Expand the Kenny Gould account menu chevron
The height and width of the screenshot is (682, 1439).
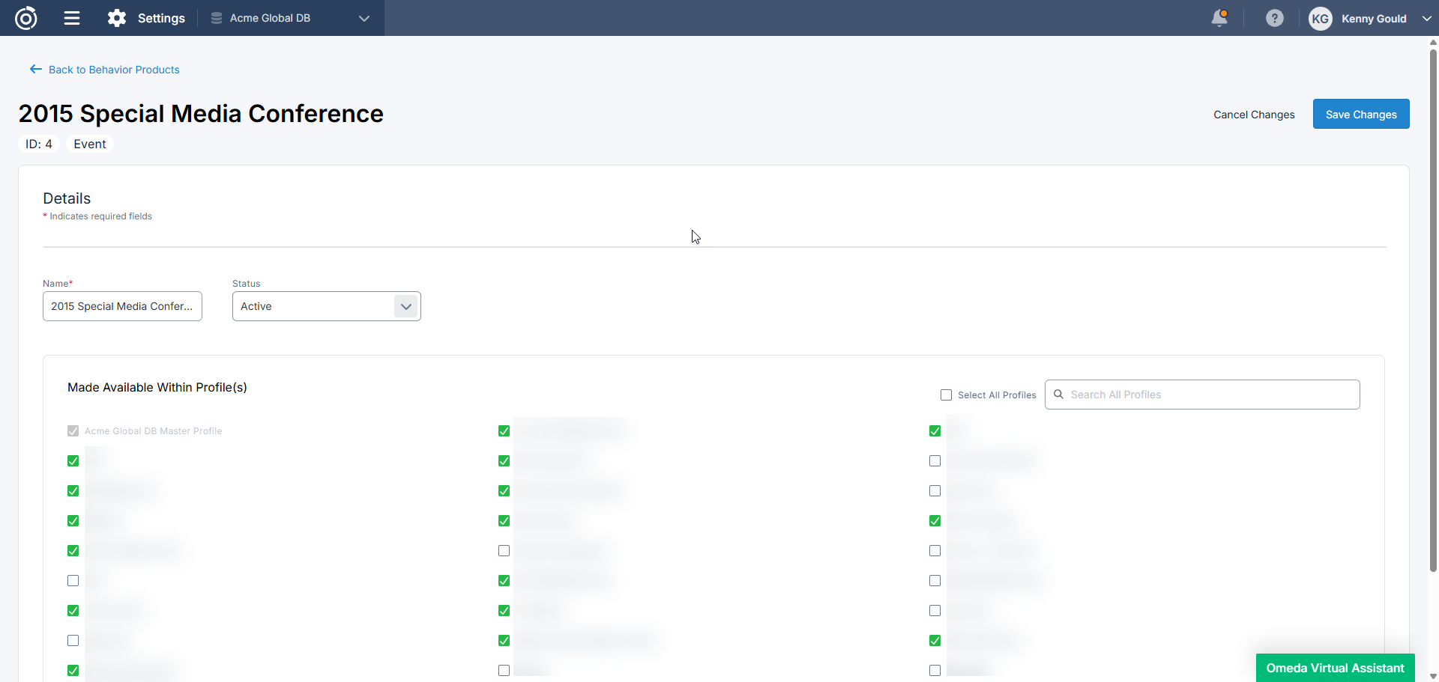(1426, 19)
